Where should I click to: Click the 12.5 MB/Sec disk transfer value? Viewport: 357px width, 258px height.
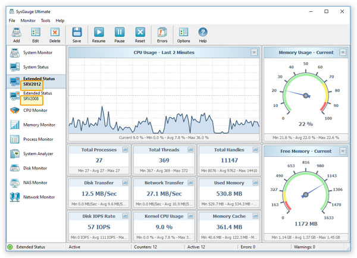[99, 194]
